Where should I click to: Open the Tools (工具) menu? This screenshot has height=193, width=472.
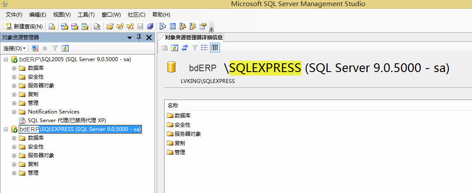86,15
